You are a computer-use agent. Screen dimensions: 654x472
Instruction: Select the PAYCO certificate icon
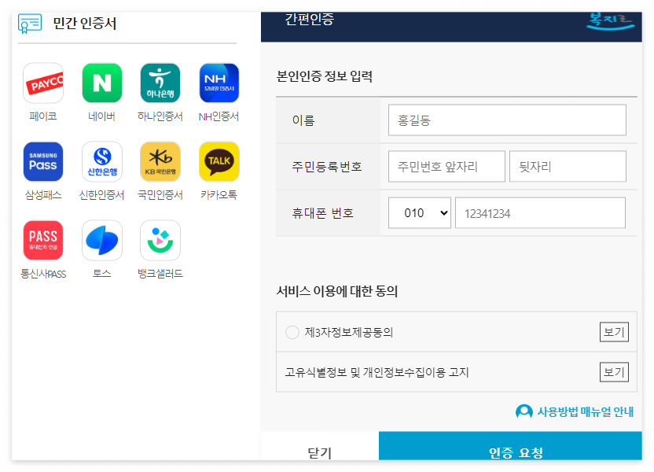43,83
